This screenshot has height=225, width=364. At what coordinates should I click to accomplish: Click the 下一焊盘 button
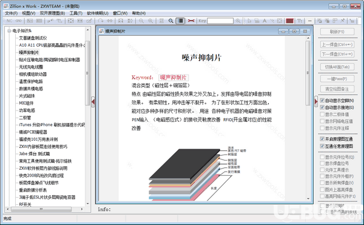(337, 54)
